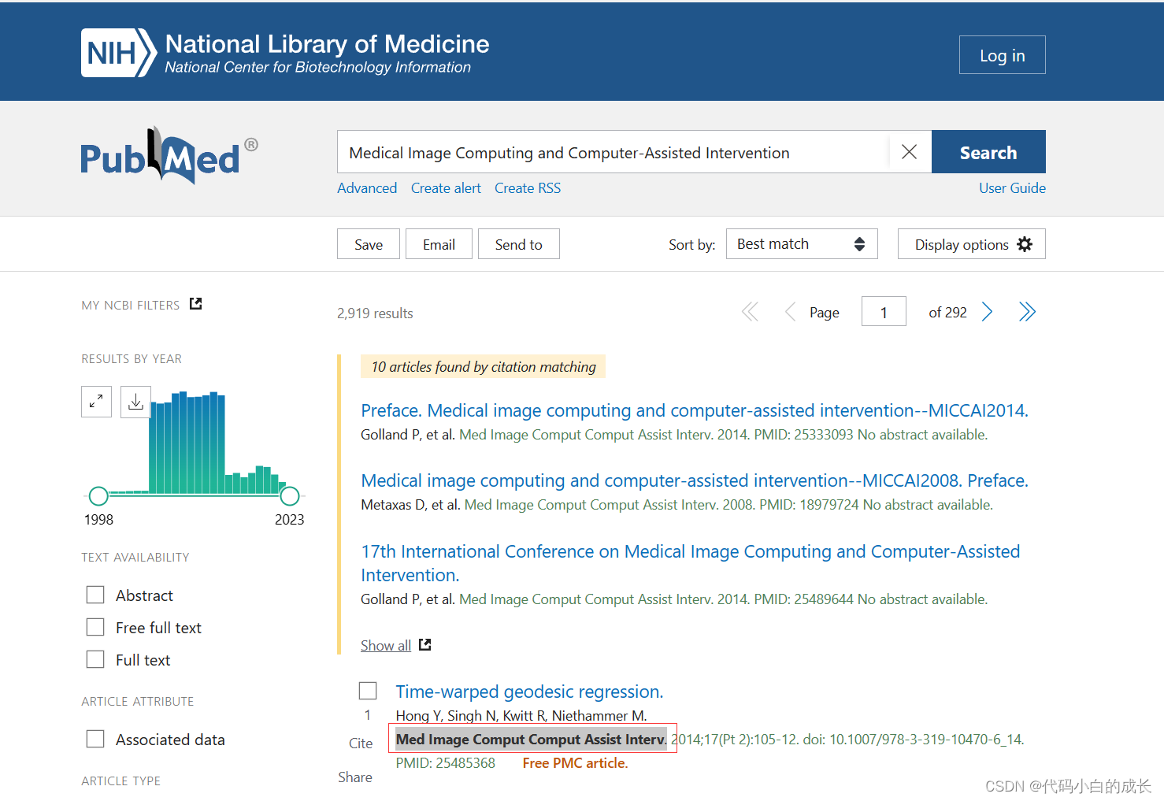Screen dimensions: 1164x801
Task: Click Show all citation matches
Action: tap(386, 646)
